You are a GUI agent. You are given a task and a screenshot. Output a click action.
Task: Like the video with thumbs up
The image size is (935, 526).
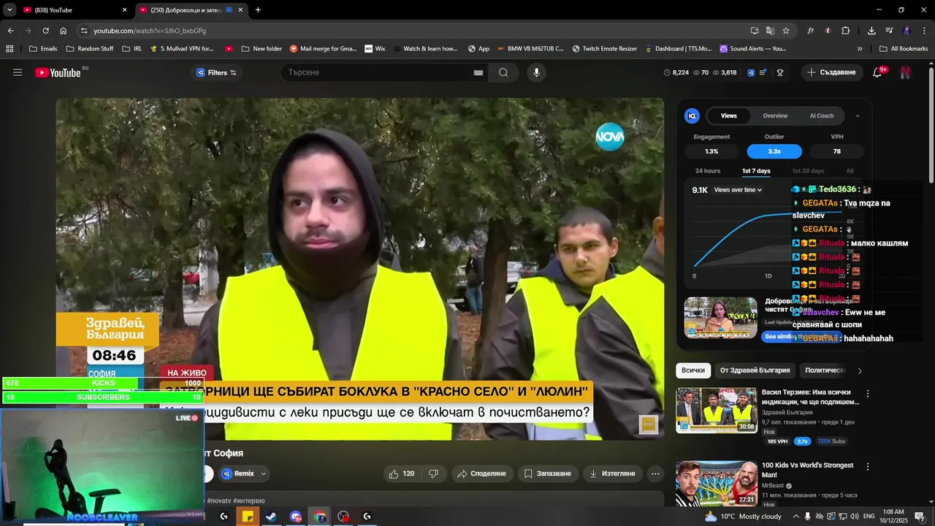coord(402,473)
